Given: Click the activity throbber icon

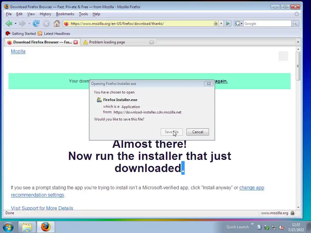Looking at the screenshot, I should click(296, 14).
